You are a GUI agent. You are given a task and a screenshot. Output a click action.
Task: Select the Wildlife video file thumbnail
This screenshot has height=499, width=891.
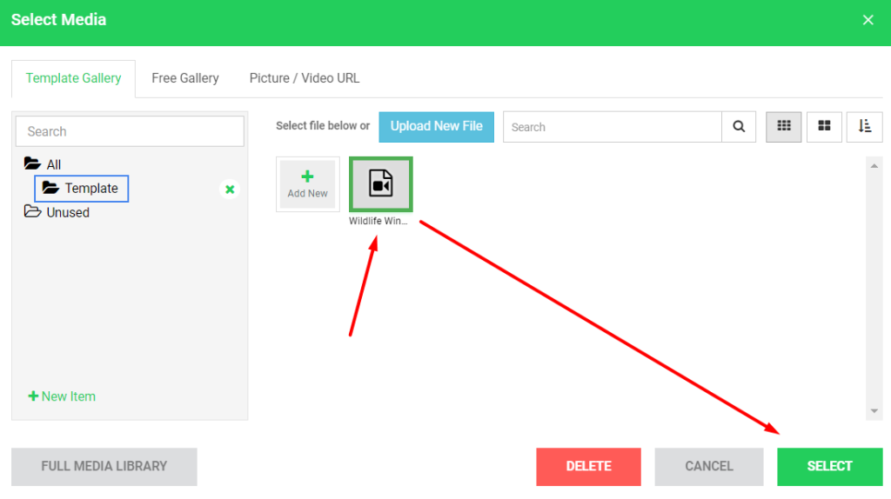pos(381,184)
